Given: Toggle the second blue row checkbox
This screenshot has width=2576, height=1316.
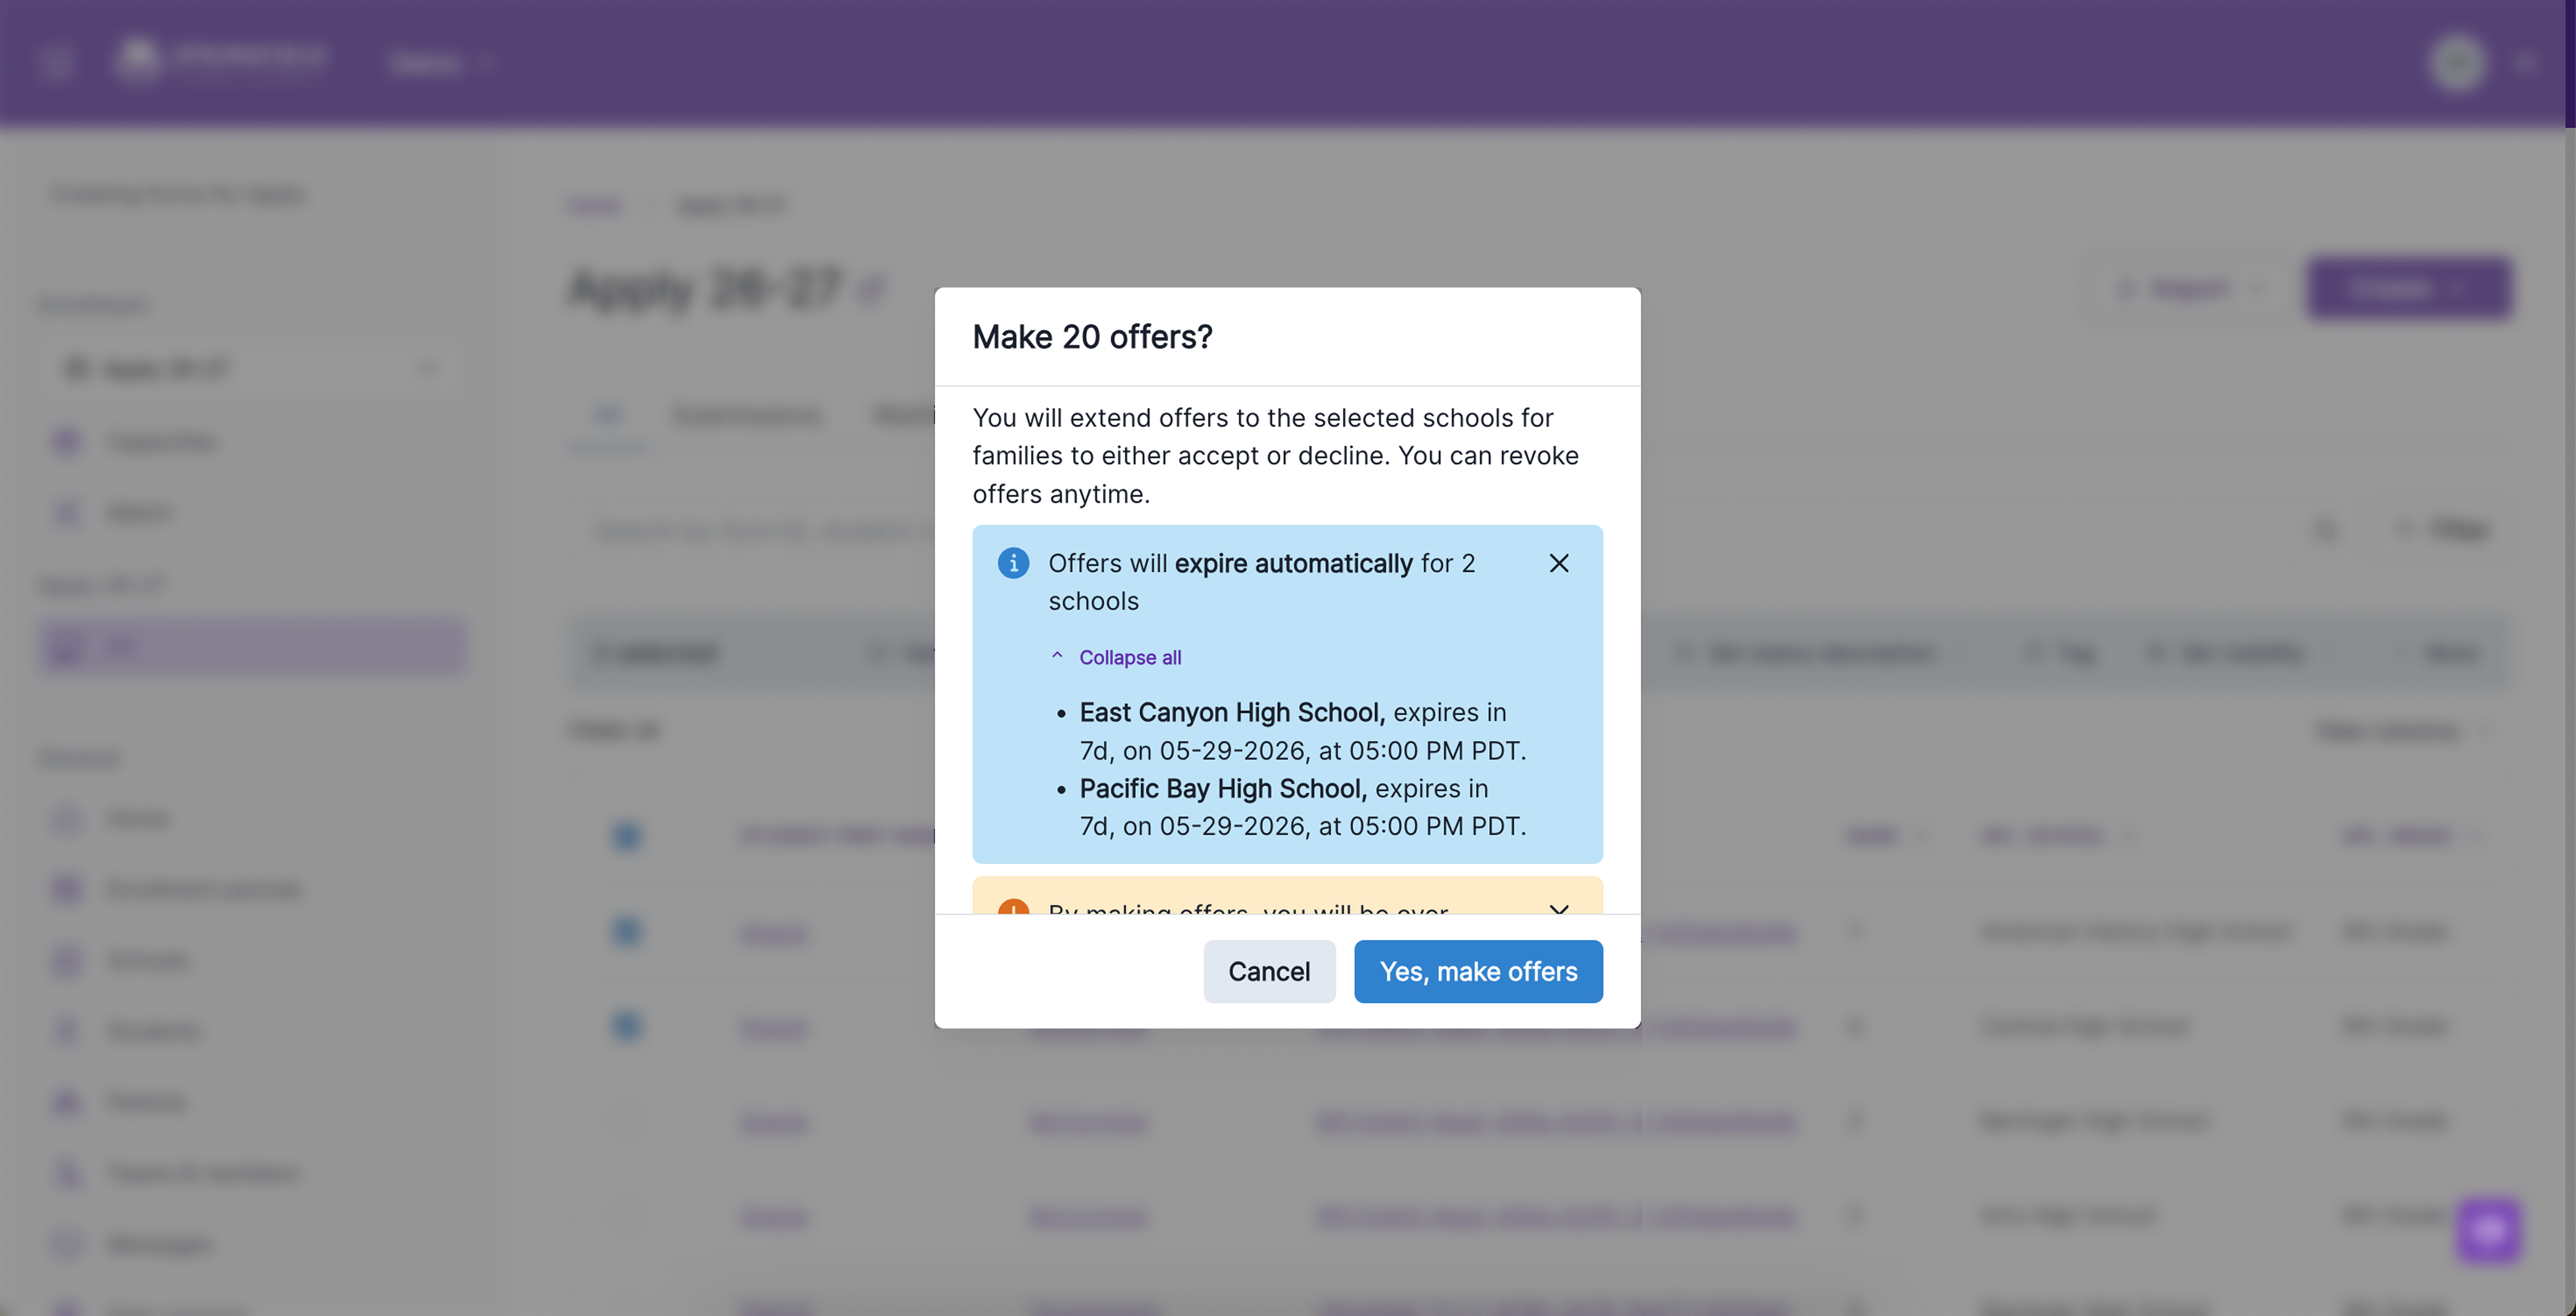Looking at the screenshot, I should tap(626, 931).
